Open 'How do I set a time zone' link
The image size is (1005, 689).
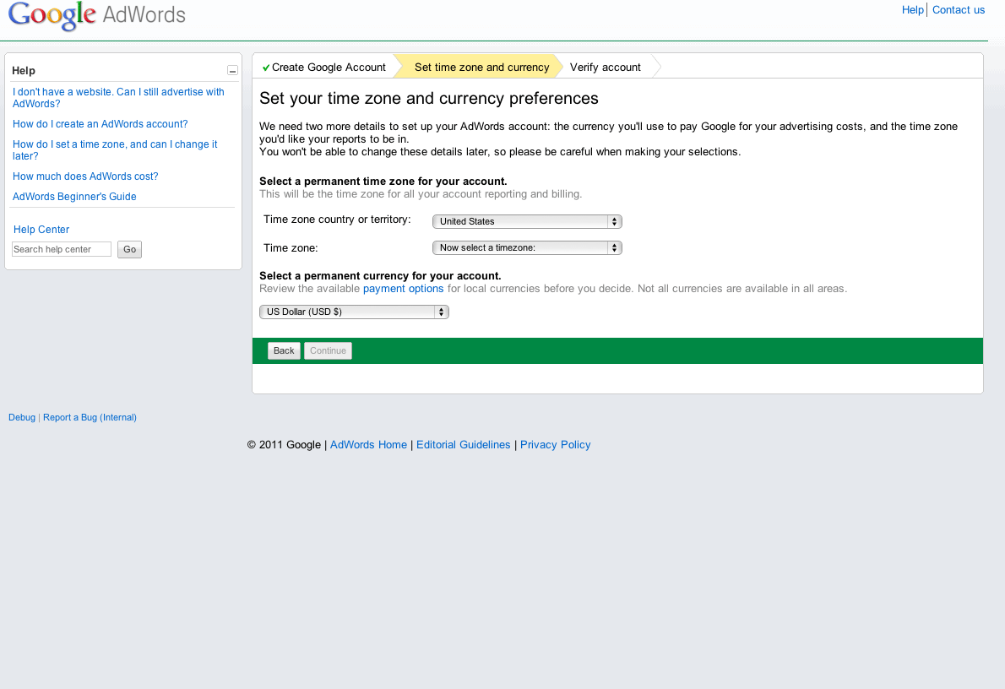[x=115, y=150]
